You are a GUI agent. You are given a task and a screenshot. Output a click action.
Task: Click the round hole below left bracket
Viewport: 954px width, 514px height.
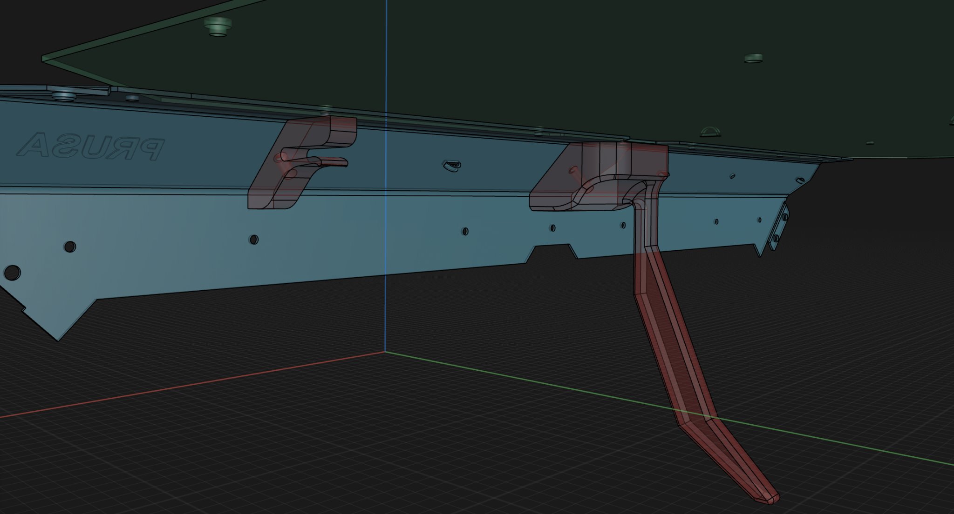coord(254,240)
